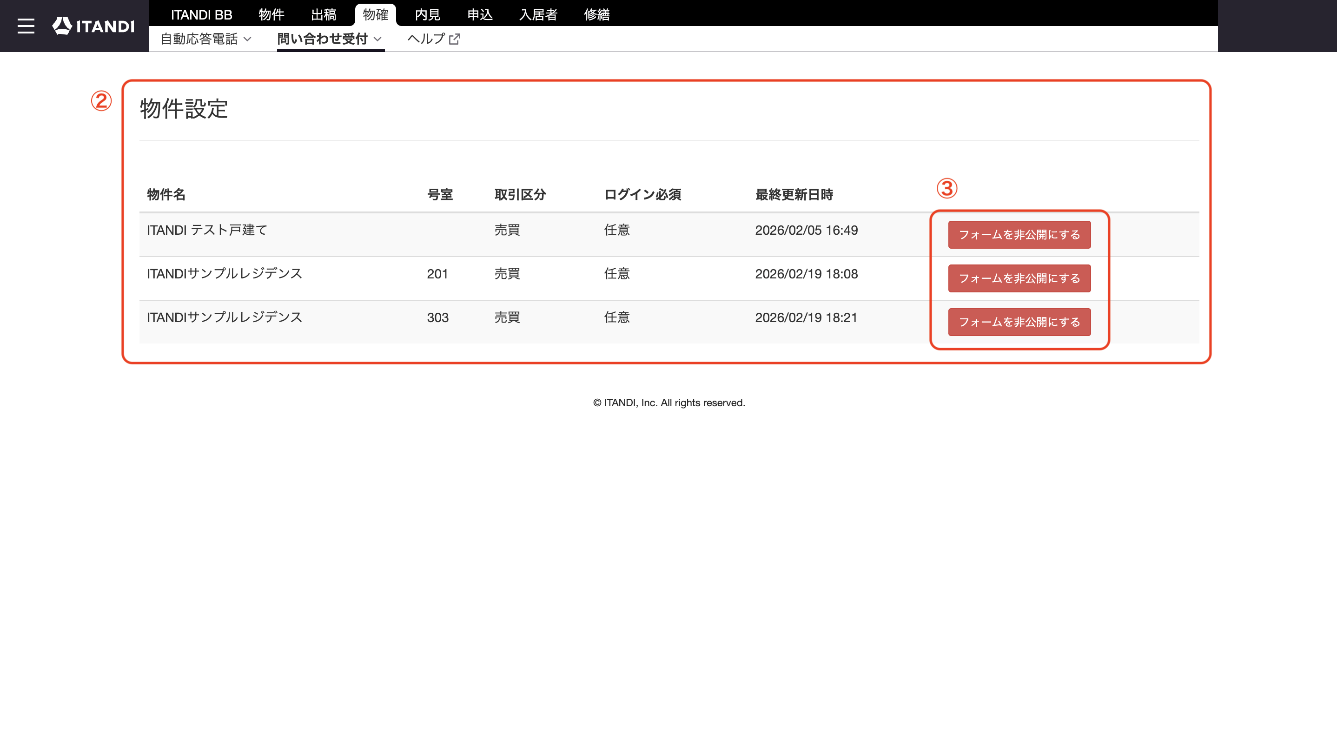Image resolution: width=1337 pixels, height=753 pixels.
Task: Select ITANDIサンプルレジデンス in the 303 row
Action: point(225,317)
